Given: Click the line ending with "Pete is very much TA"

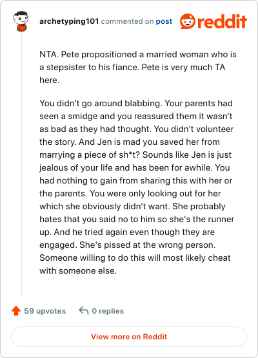Looking at the screenshot, I should click(132, 67).
